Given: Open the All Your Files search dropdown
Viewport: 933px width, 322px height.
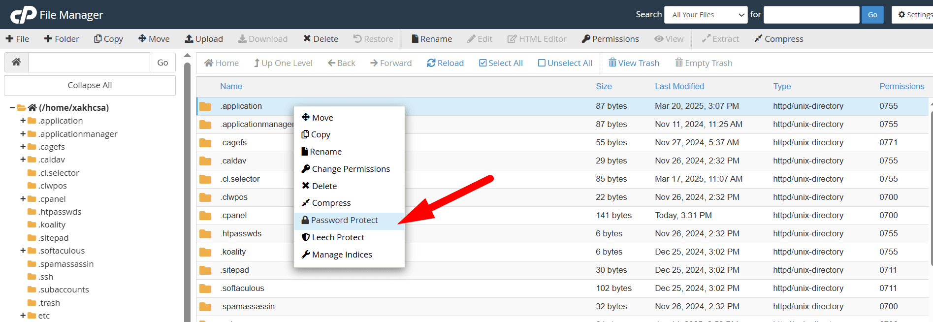Looking at the screenshot, I should 706,15.
